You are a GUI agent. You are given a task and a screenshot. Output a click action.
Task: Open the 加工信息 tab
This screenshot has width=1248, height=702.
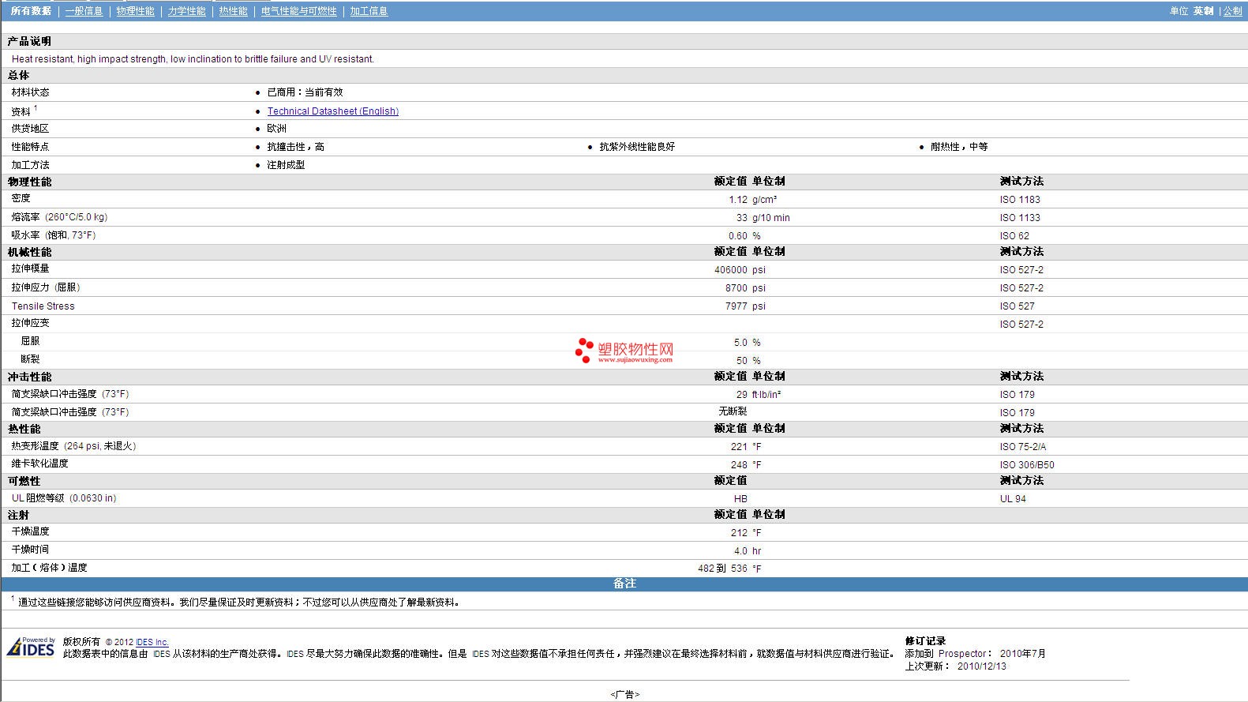pyautogui.click(x=369, y=11)
